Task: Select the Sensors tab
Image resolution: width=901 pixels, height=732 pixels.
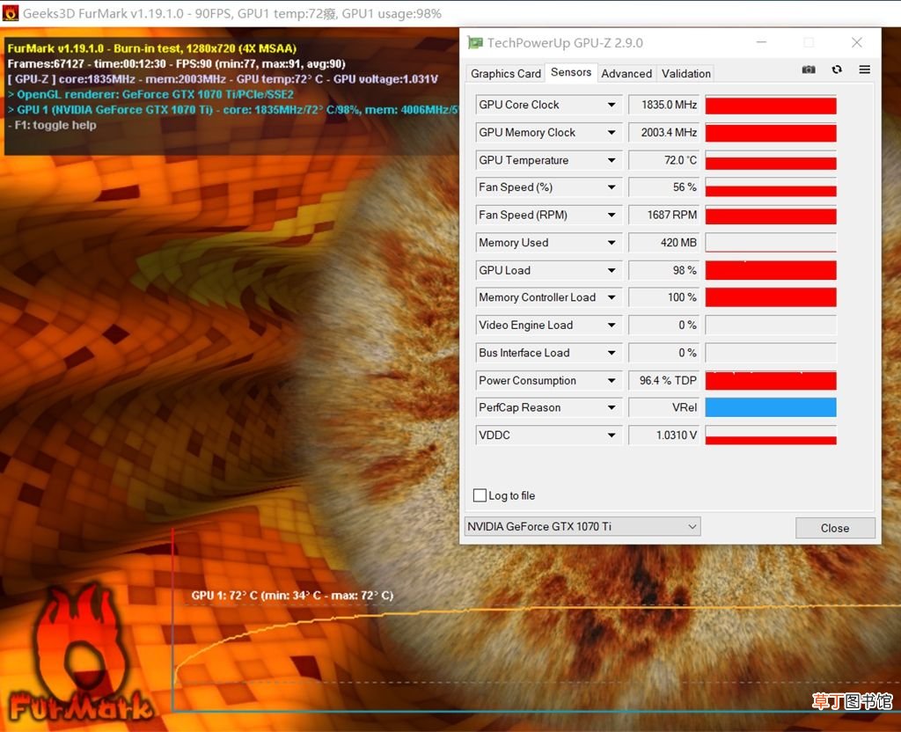Action: point(570,72)
